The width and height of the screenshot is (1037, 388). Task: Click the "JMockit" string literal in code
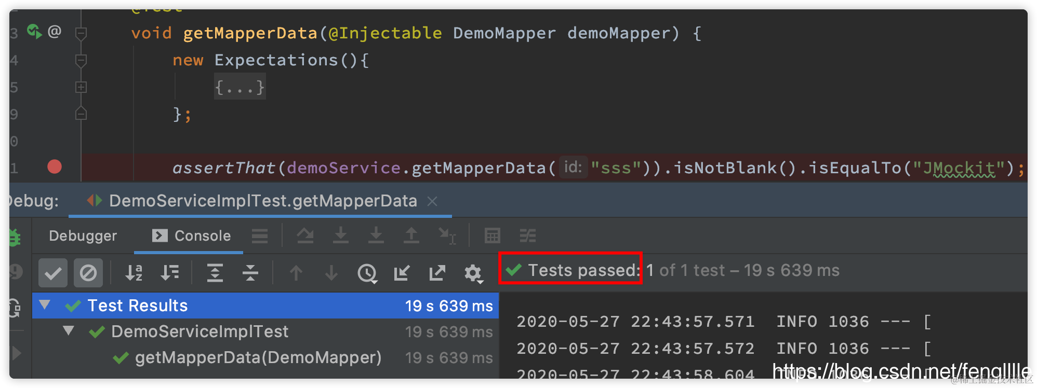(959, 168)
